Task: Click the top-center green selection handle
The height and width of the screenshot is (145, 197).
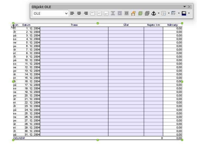Action: 98,23
